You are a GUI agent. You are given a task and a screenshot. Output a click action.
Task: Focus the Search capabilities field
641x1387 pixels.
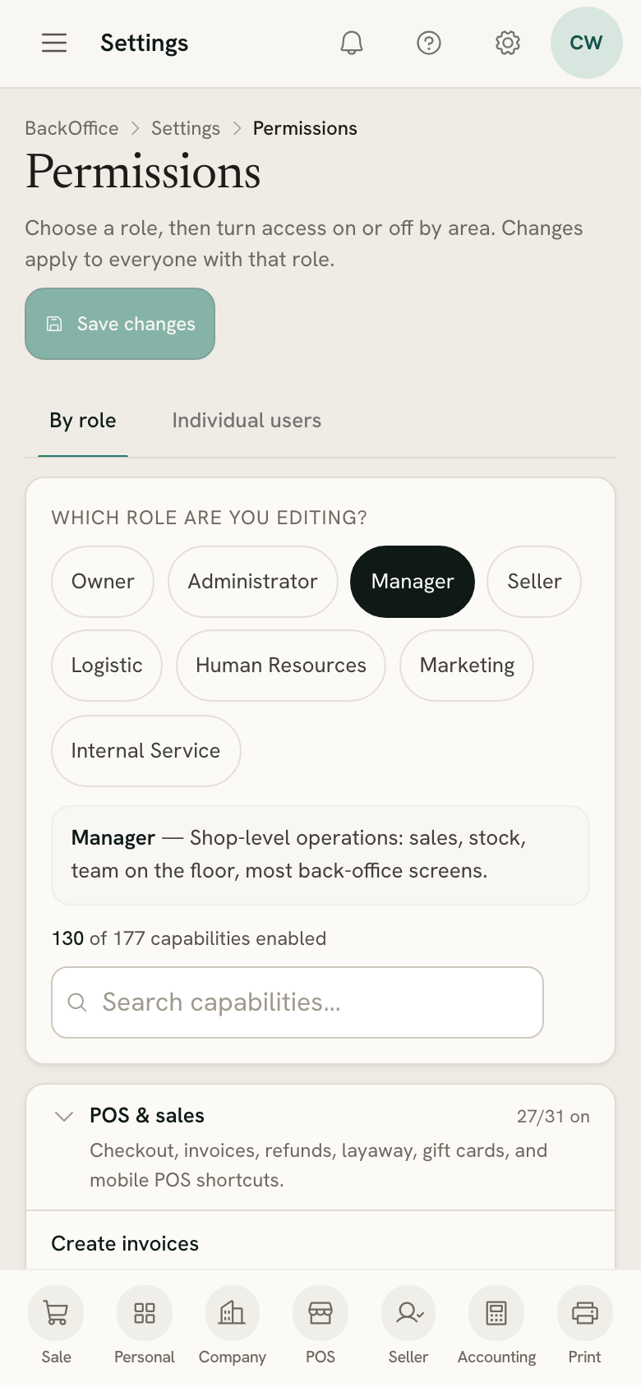(297, 1002)
